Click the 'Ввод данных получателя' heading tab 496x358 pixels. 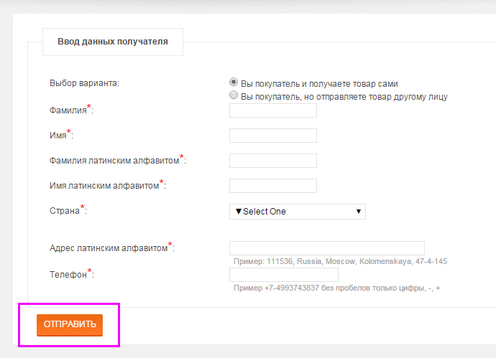113,42
